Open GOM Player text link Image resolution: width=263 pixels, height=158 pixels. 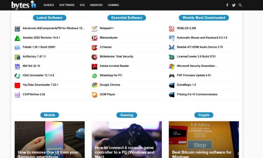pos(108,94)
